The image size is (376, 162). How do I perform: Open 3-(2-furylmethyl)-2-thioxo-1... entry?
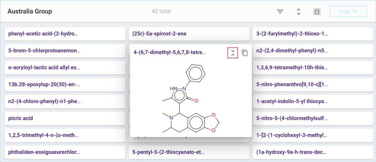[313, 34]
